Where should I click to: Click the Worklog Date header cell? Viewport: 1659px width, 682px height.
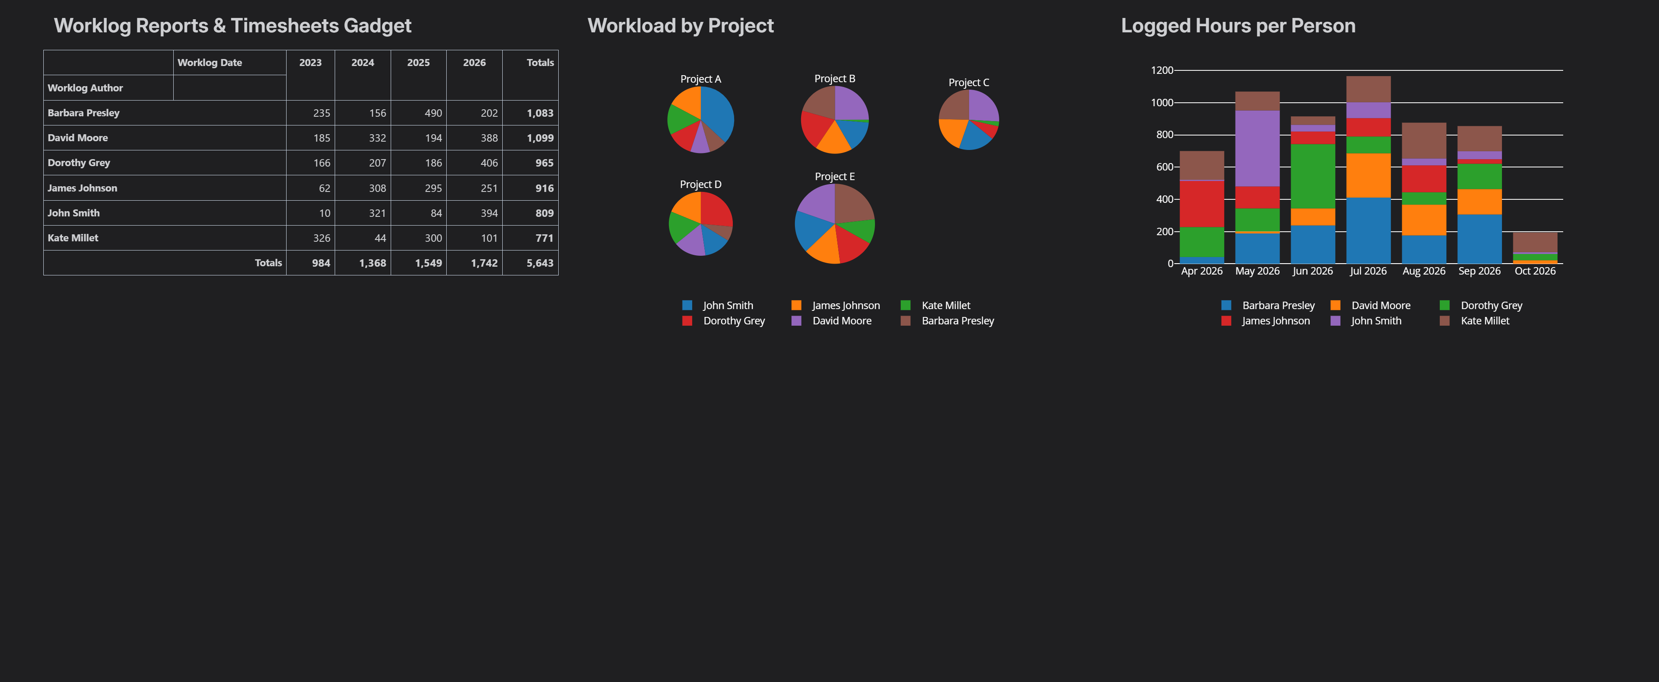coord(230,63)
